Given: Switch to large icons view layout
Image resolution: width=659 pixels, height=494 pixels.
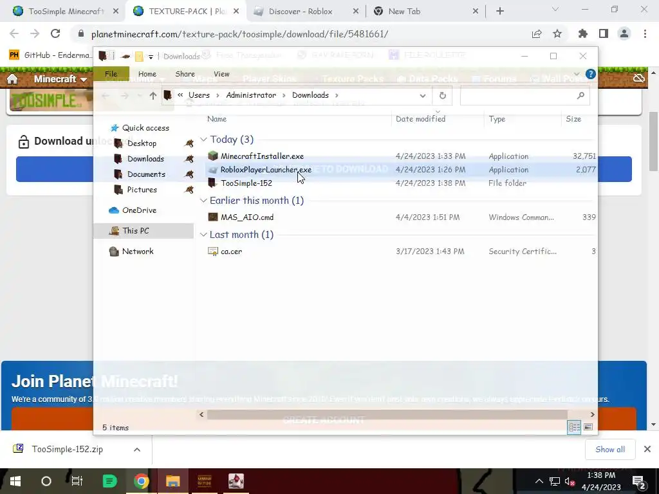Looking at the screenshot, I should coord(588,427).
